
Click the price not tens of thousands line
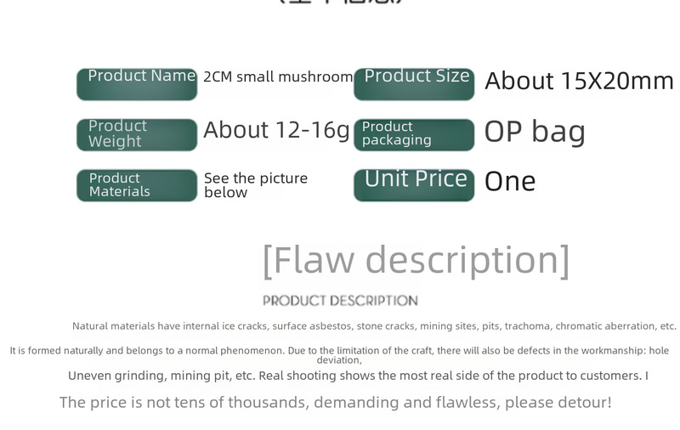(336, 403)
